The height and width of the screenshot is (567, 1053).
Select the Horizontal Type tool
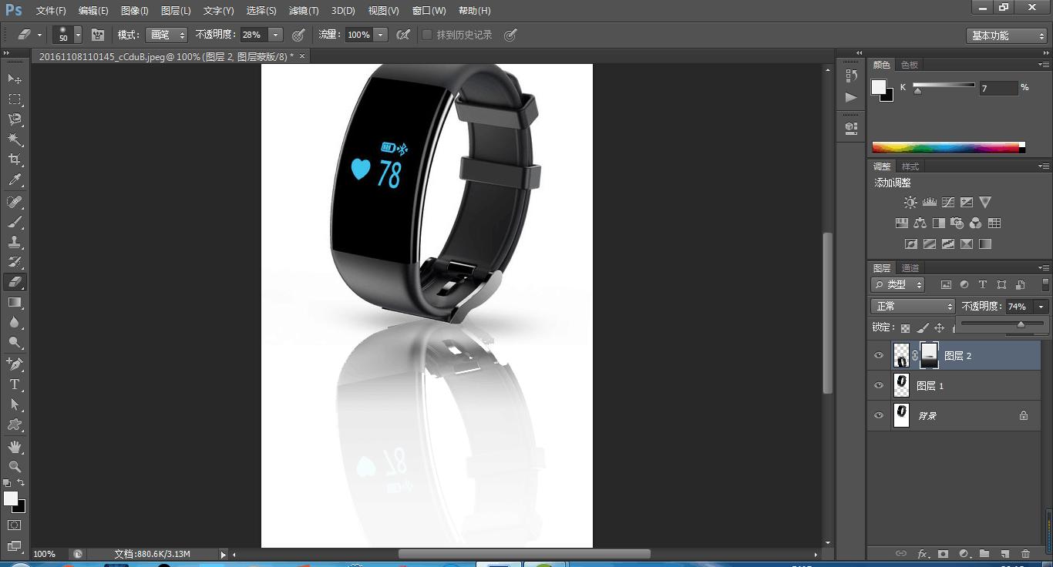(x=15, y=384)
